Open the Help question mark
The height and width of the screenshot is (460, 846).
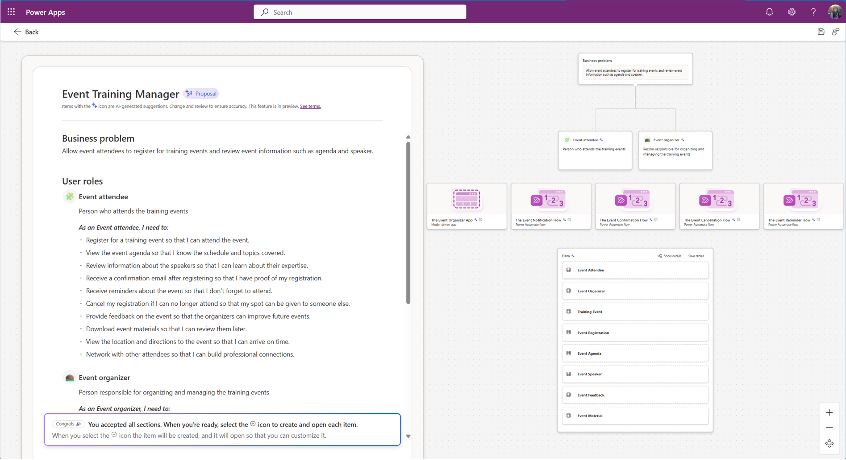pyautogui.click(x=813, y=12)
